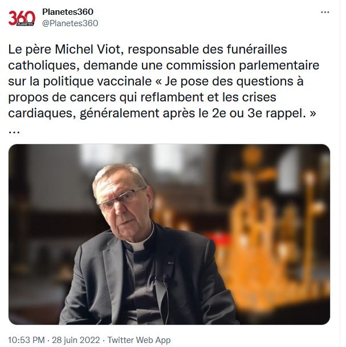The image size is (346, 347).
Task: Click the Planetes360 display name
Action: pyautogui.click(x=68, y=12)
